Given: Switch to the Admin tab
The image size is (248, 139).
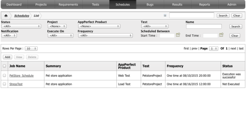Looking at the screenshot, I should pos(232,5).
